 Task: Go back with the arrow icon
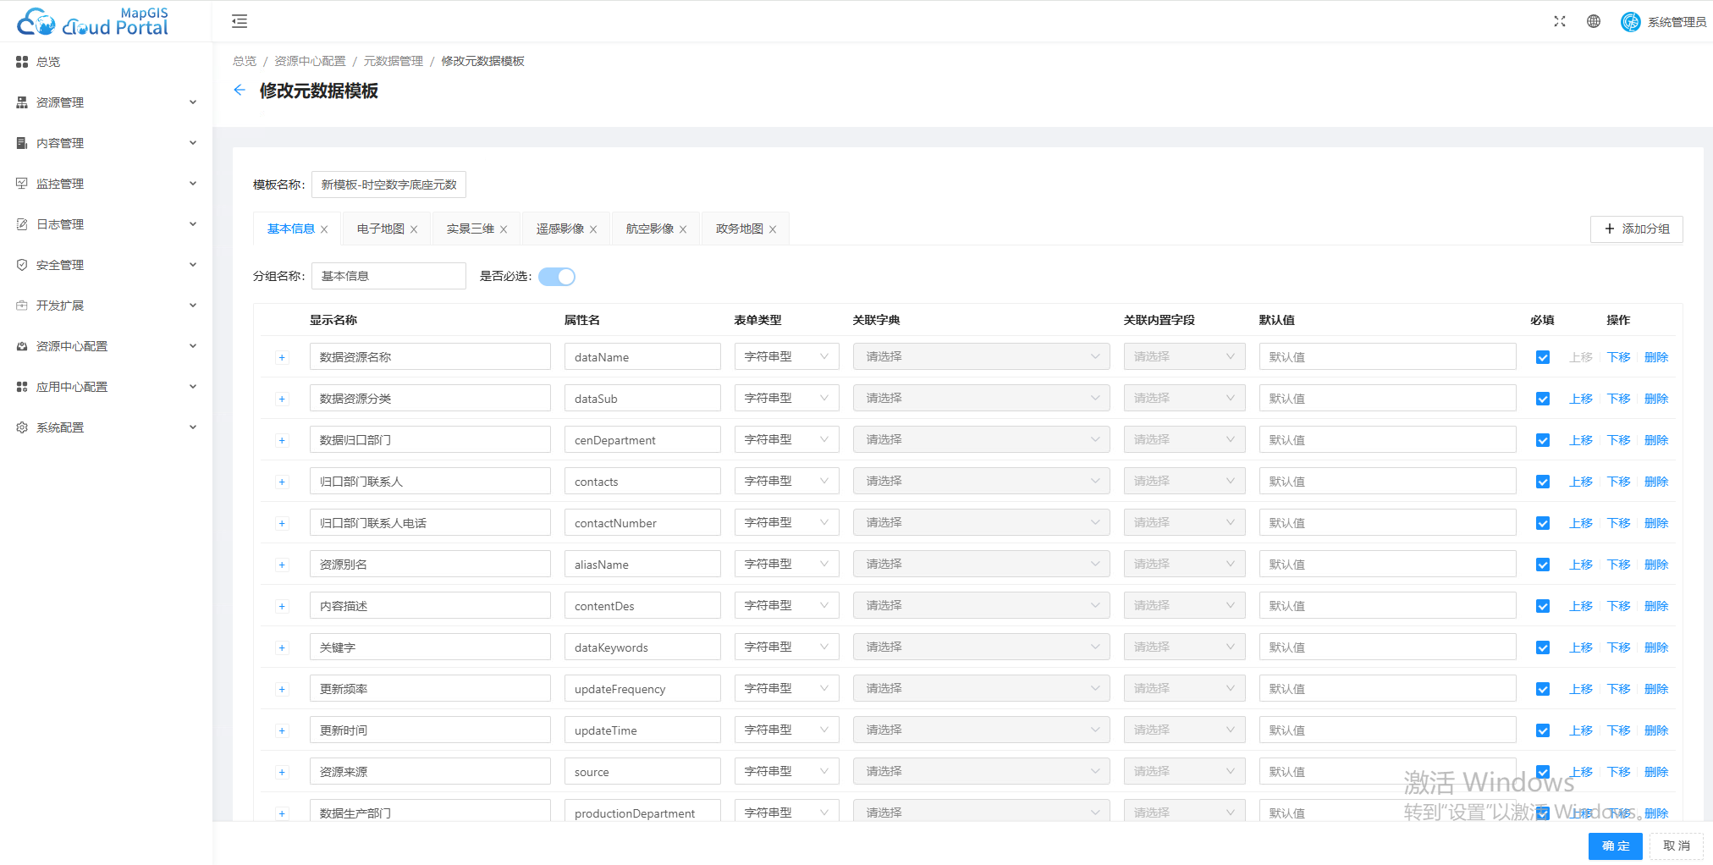click(x=240, y=90)
